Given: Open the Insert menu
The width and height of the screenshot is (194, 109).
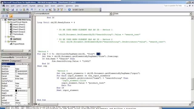Looking at the screenshot, I should point(25,6).
